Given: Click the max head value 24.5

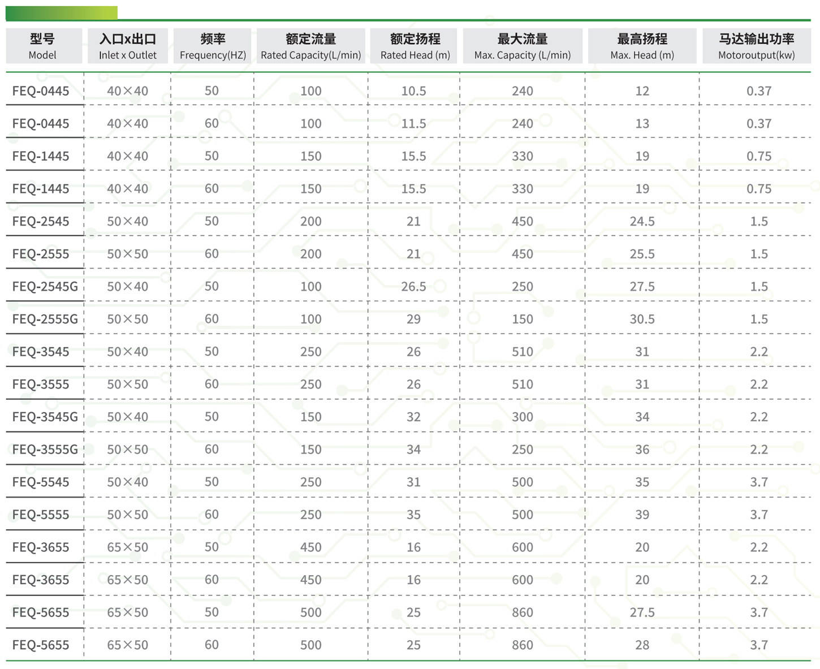Looking at the screenshot, I should point(642,222).
